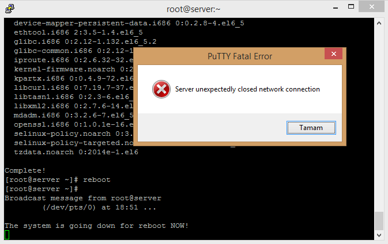The height and width of the screenshot is (244, 388).
Task: Close the root@server PuTTY window
Action: [x=372, y=7]
